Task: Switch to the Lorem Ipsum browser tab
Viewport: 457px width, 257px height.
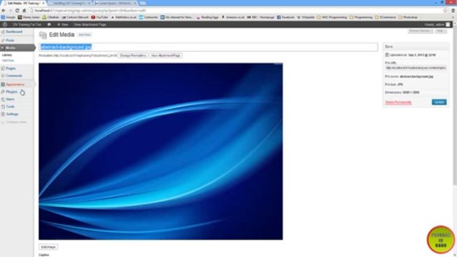Action: 115,3
